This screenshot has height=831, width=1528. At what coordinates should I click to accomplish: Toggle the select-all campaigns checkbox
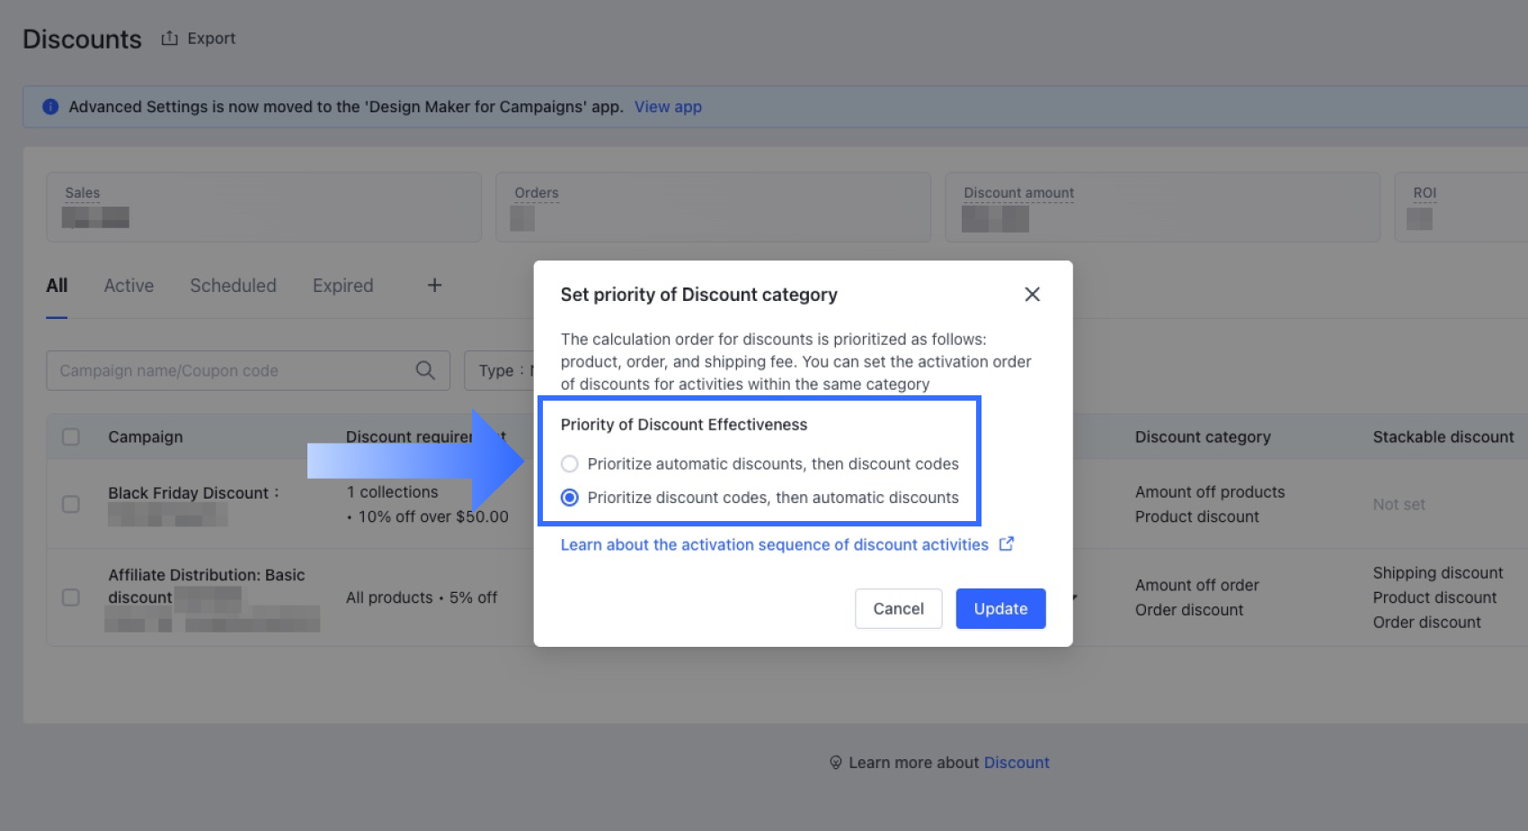click(x=71, y=438)
